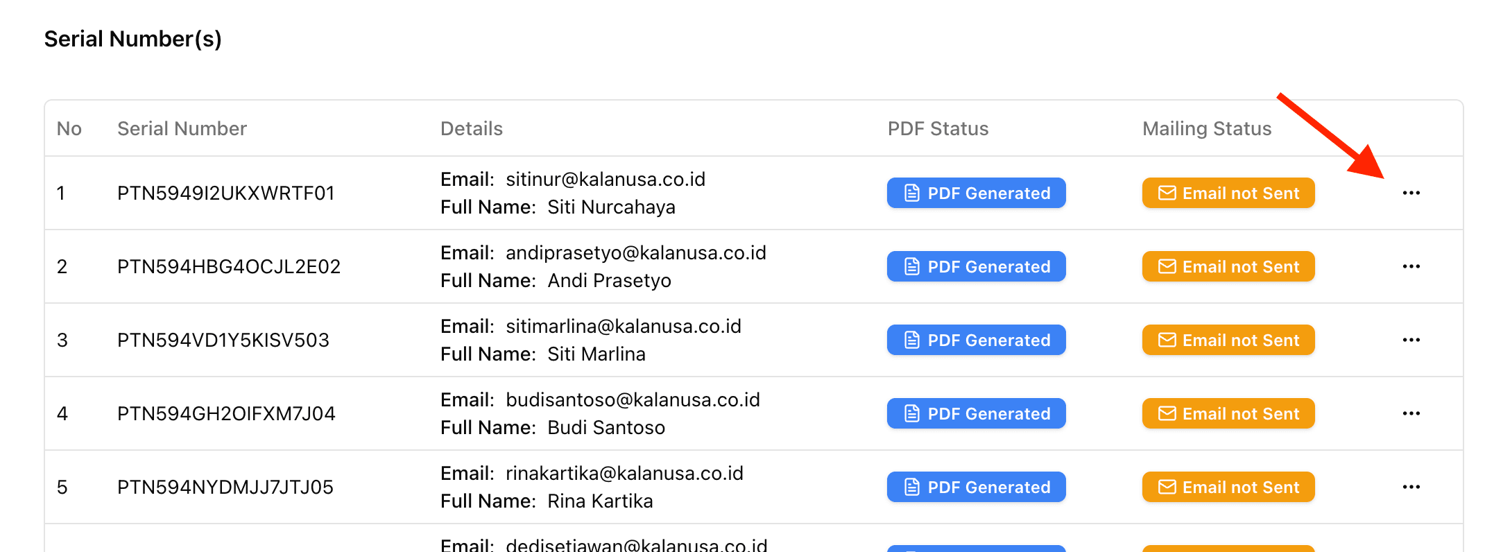Select serial number PTN5949I2UKXWRTF01
Image resolution: width=1494 pixels, height=552 pixels.
tap(225, 193)
